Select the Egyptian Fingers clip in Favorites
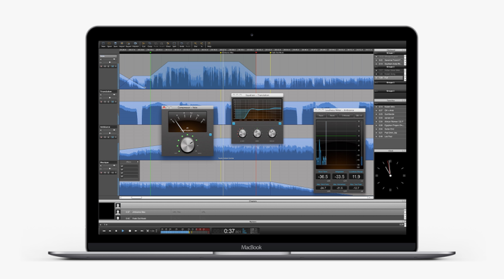 [390, 125]
